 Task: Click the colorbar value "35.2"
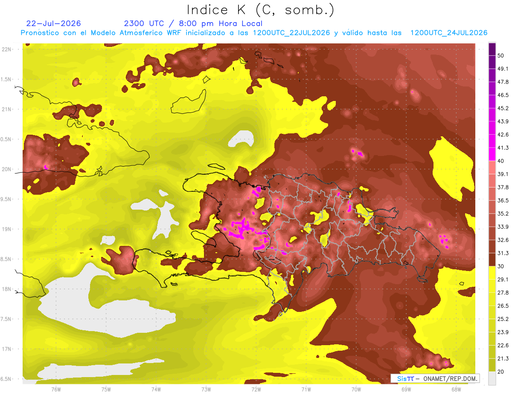pyautogui.click(x=503, y=213)
